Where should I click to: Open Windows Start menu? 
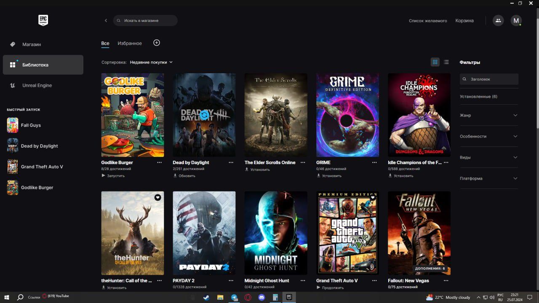[x=7, y=297]
